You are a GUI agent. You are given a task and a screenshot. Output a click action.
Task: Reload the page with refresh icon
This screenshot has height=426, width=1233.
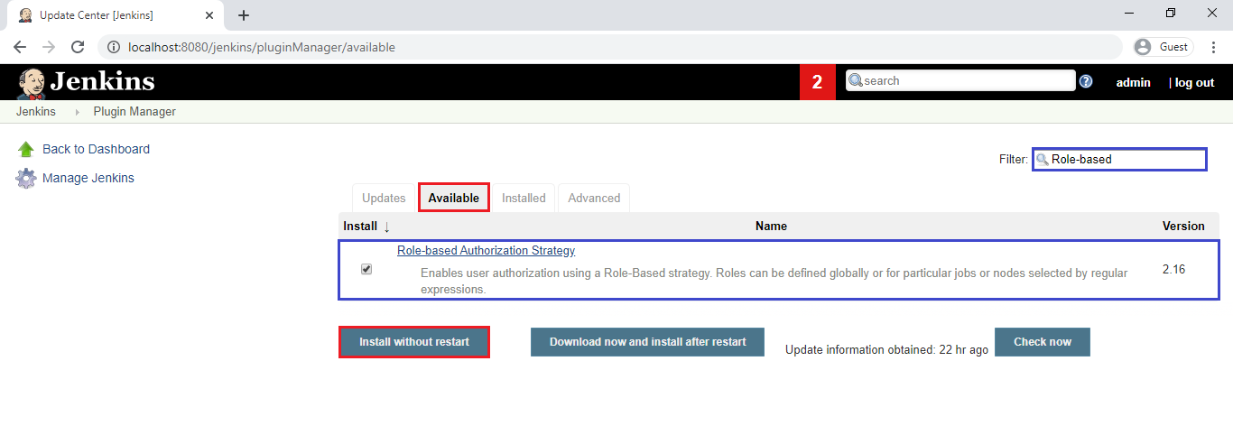[x=78, y=47]
